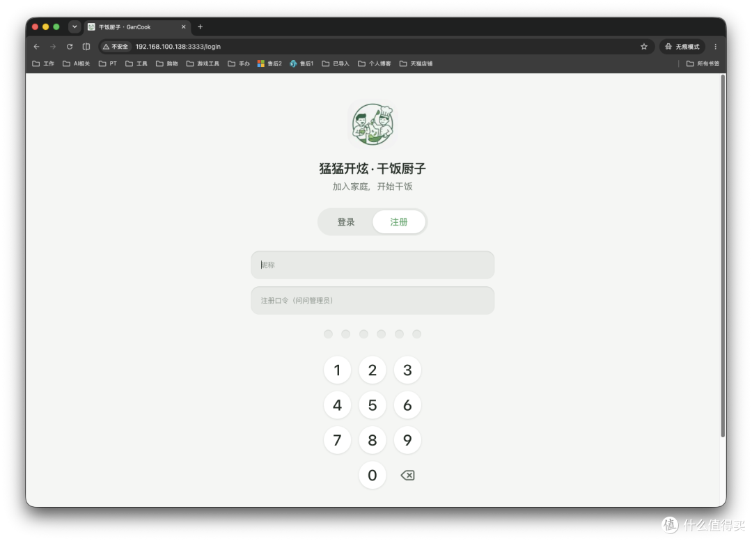Open a new tab with plus button
This screenshot has width=752, height=541.
(x=200, y=27)
